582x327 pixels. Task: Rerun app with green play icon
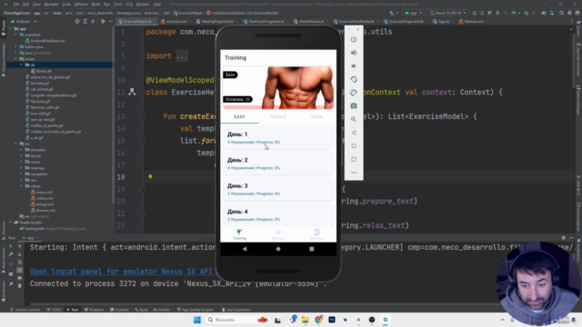click(x=11, y=246)
